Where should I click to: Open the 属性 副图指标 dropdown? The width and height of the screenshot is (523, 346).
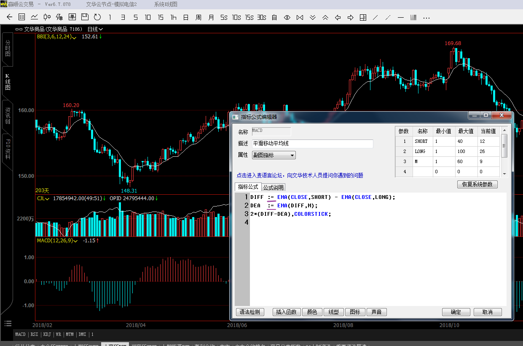274,155
